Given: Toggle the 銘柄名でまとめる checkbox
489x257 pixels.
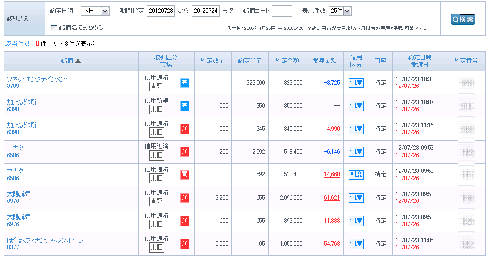Looking at the screenshot, I should (54, 28).
